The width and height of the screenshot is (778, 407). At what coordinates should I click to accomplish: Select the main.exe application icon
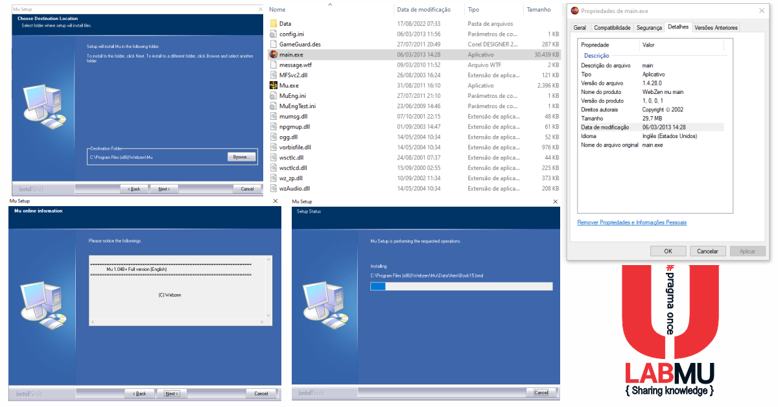click(x=274, y=54)
